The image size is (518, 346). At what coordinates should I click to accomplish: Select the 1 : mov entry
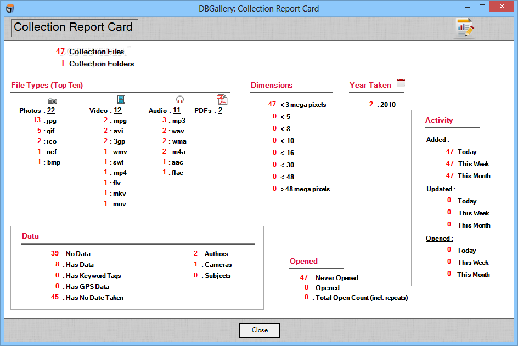115,204
